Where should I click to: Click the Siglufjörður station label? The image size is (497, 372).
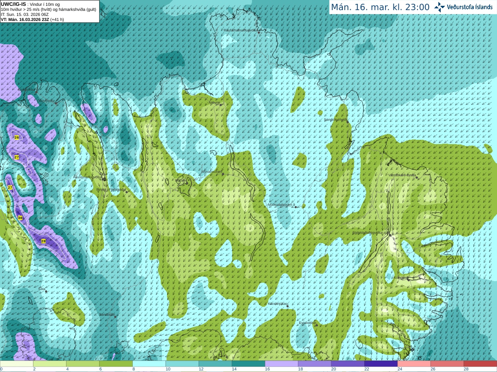tap(27, 90)
